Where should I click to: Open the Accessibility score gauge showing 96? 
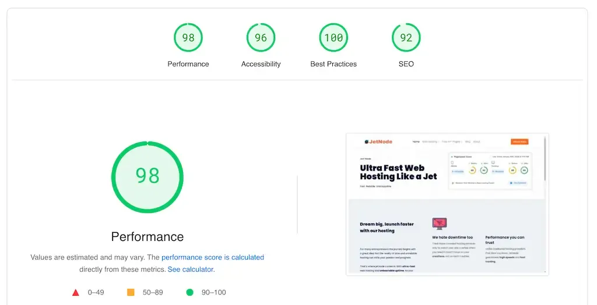pyautogui.click(x=261, y=38)
